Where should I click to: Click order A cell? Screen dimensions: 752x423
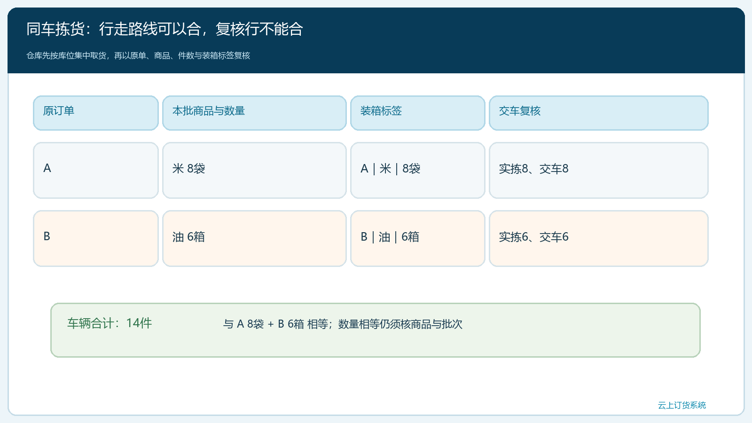pyautogui.click(x=96, y=170)
